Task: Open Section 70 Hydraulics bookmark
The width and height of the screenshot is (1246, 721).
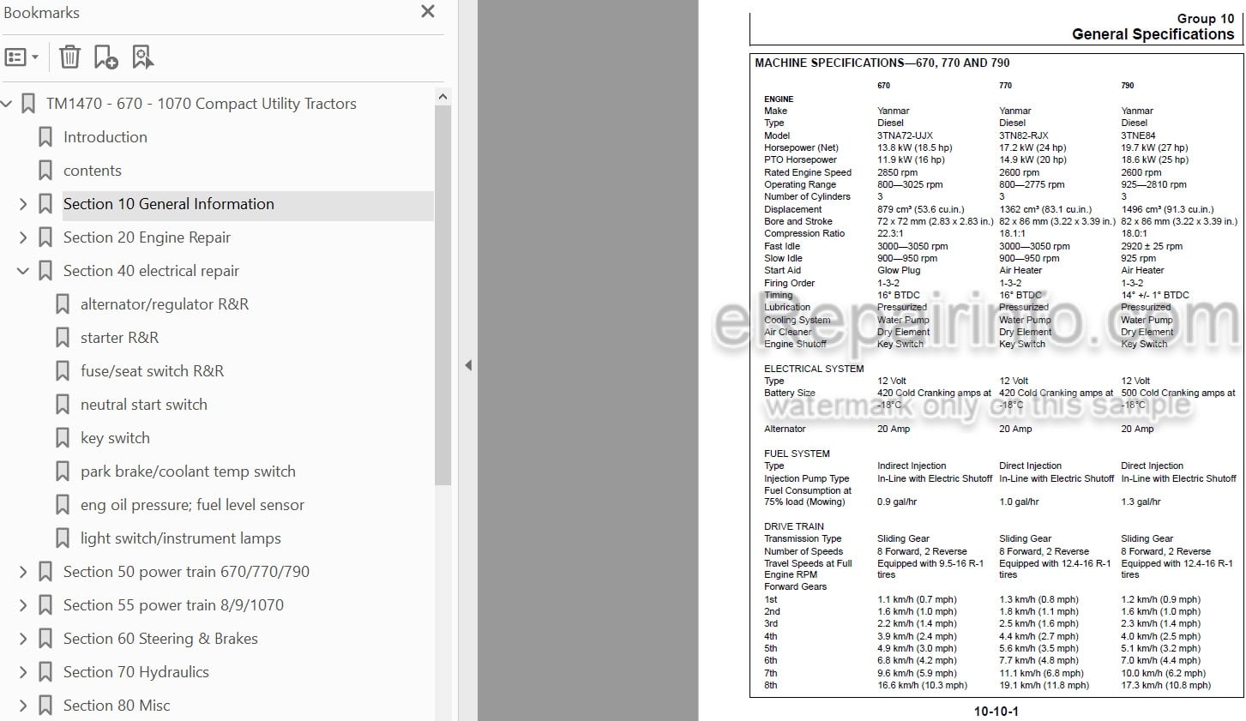Action: (x=136, y=672)
